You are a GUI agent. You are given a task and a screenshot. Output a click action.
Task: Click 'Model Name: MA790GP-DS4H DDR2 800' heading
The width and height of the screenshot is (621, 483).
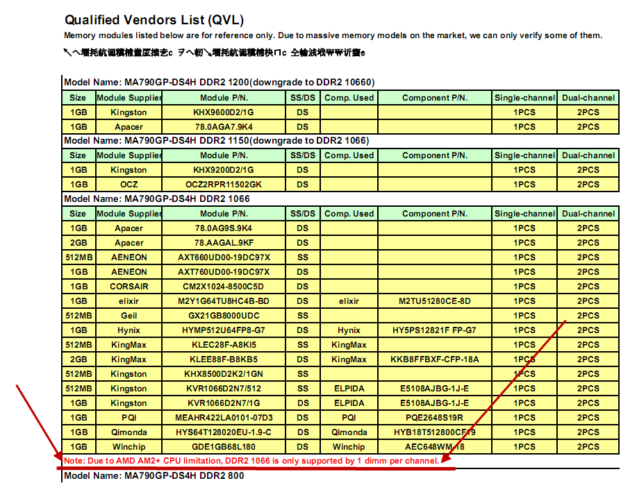[154, 476]
